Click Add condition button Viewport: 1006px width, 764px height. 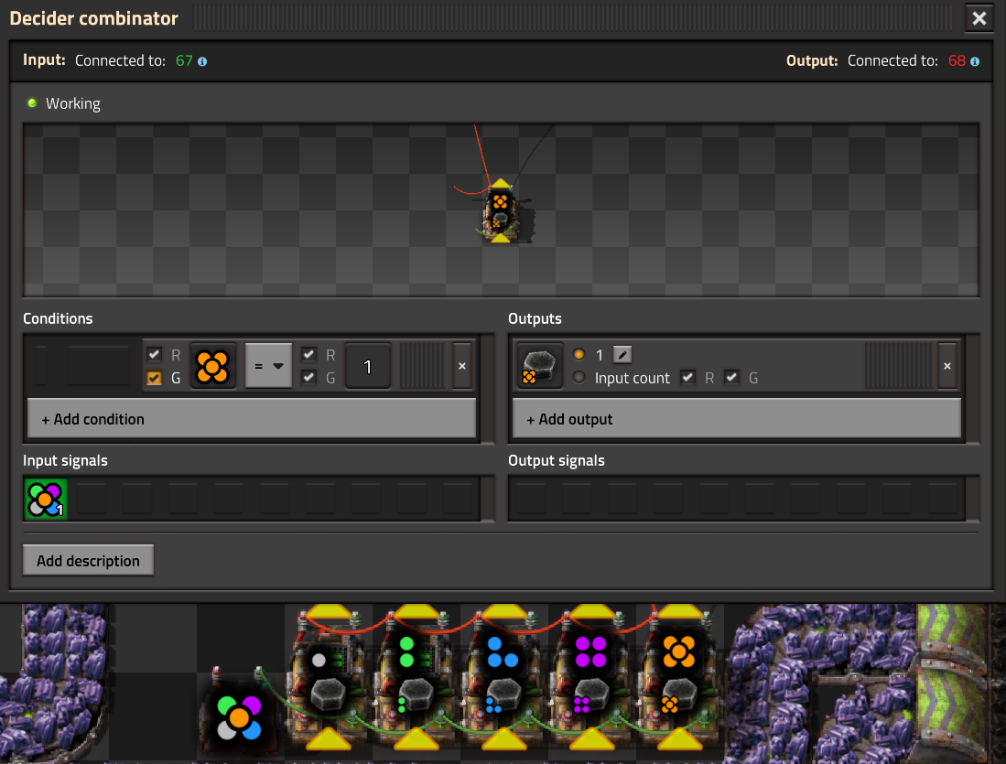click(252, 419)
